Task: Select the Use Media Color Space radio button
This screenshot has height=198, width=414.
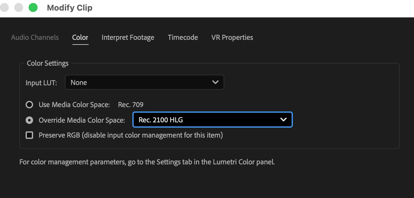Action: 29,105
